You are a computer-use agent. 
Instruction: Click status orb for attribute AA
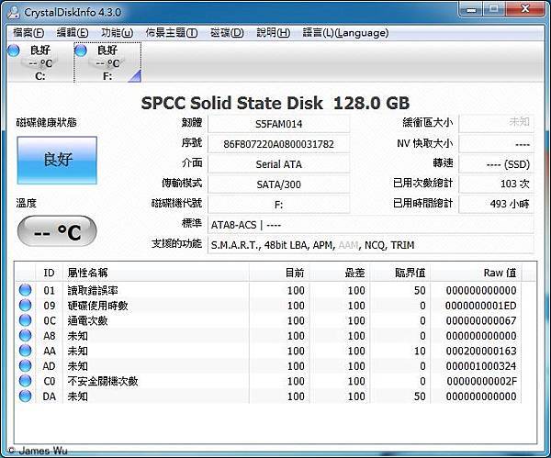(25, 351)
